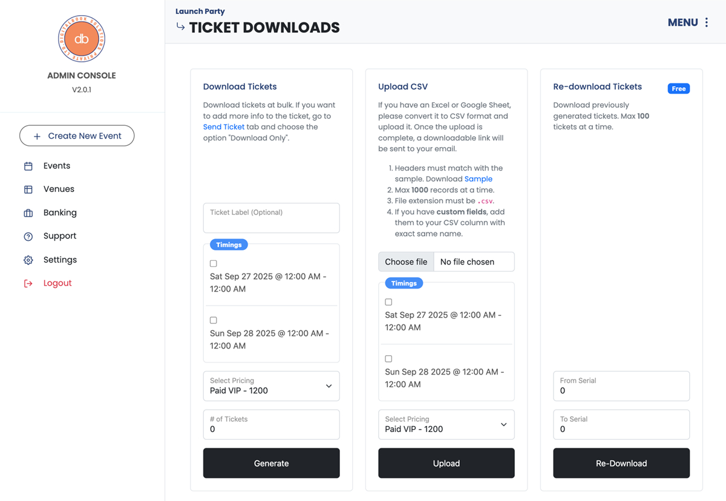Go to the Venues menu item

[59, 189]
